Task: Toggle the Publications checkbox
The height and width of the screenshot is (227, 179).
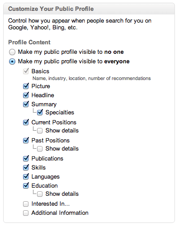Action: point(26,159)
